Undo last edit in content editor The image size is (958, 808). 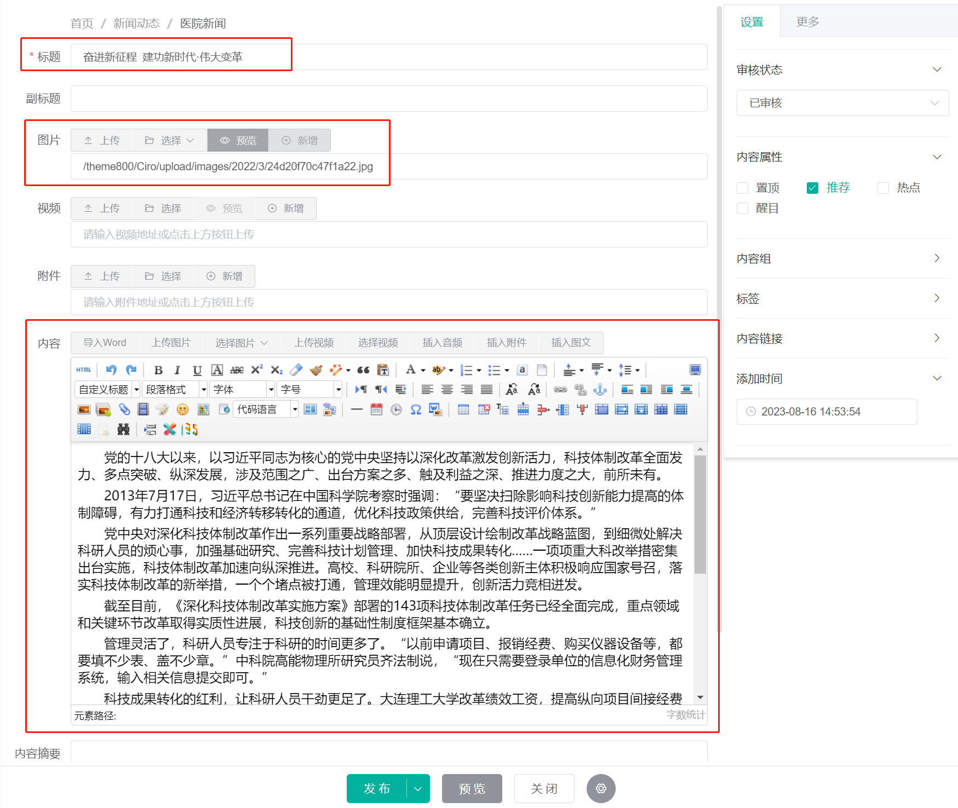click(x=110, y=370)
